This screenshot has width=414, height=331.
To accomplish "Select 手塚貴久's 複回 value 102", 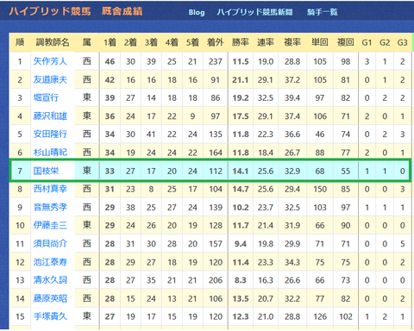I will point(346,316).
